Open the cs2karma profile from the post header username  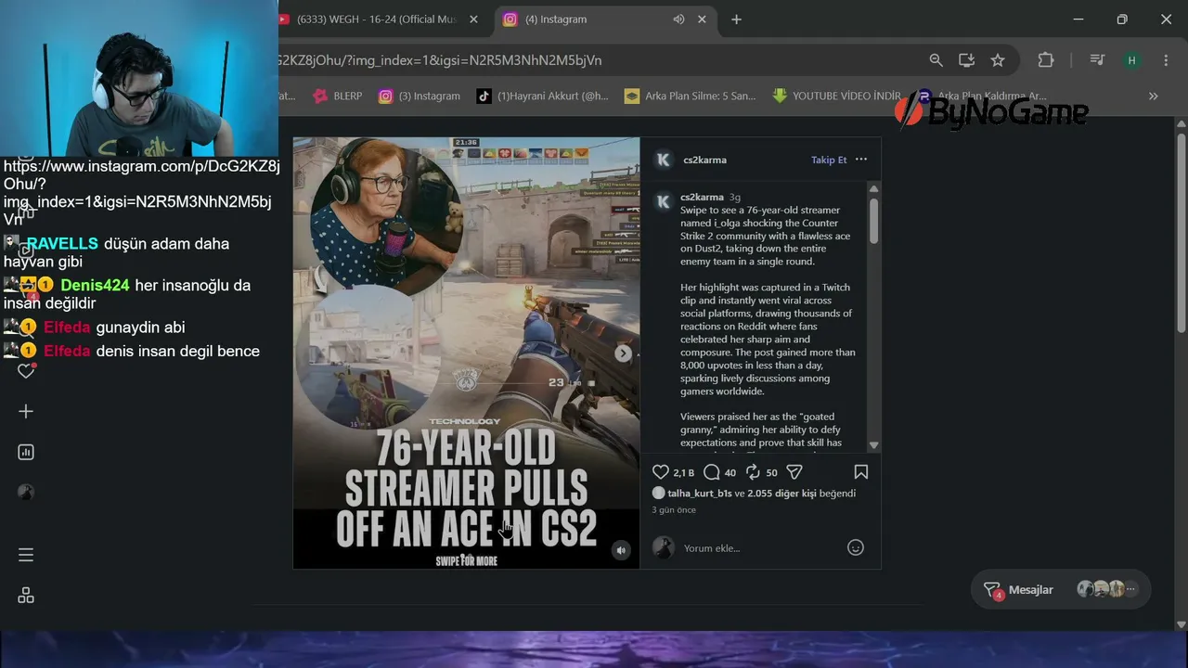click(705, 160)
